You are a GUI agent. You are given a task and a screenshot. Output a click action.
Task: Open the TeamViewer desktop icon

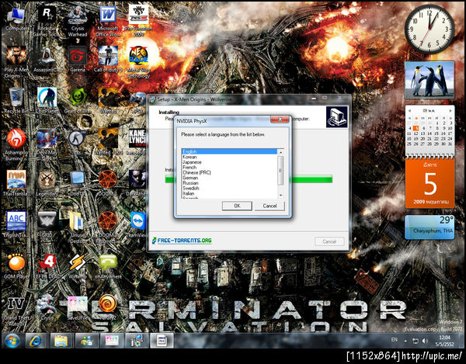click(x=138, y=224)
